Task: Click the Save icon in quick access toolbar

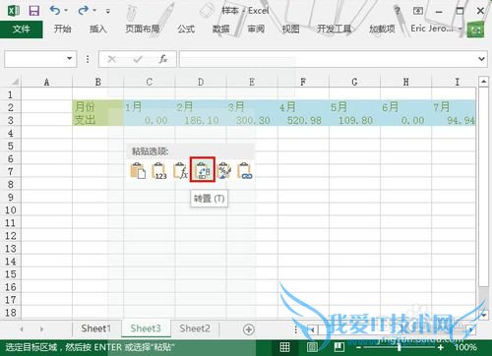Action: tap(33, 11)
